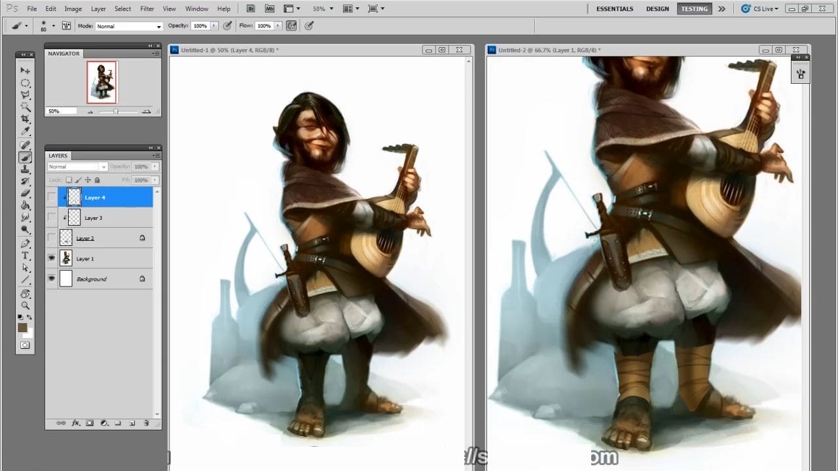Image resolution: width=838 pixels, height=471 pixels.
Task: Select the Elliptical Marquee tool
Action: [x=26, y=83]
